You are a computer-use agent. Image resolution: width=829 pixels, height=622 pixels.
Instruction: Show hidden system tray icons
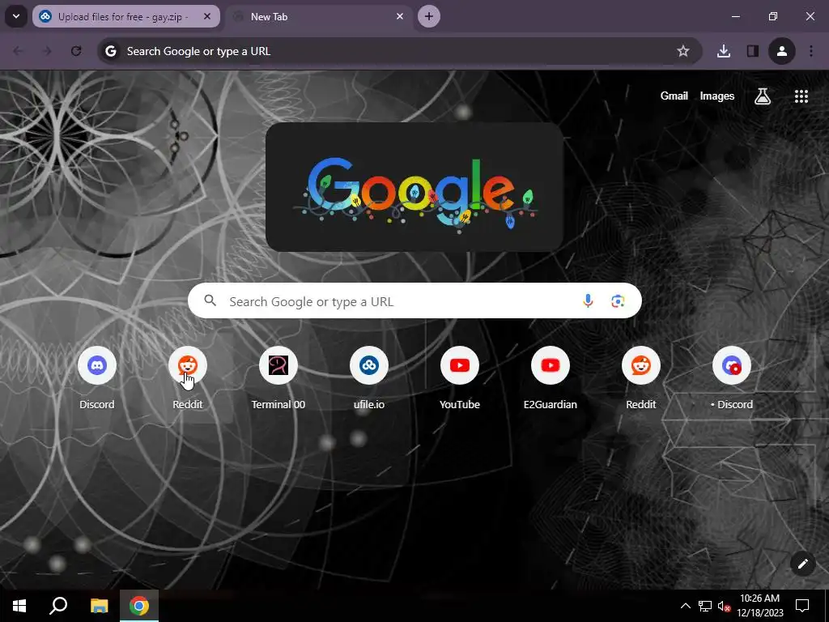point(685,606)
